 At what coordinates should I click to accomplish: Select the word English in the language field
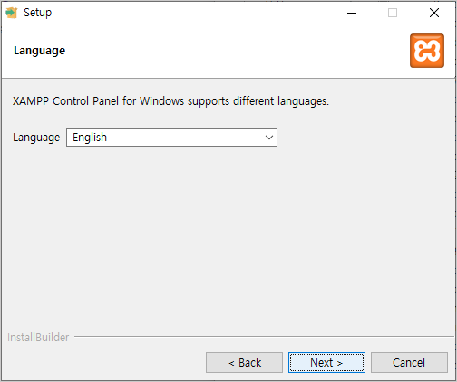point(90,138)
